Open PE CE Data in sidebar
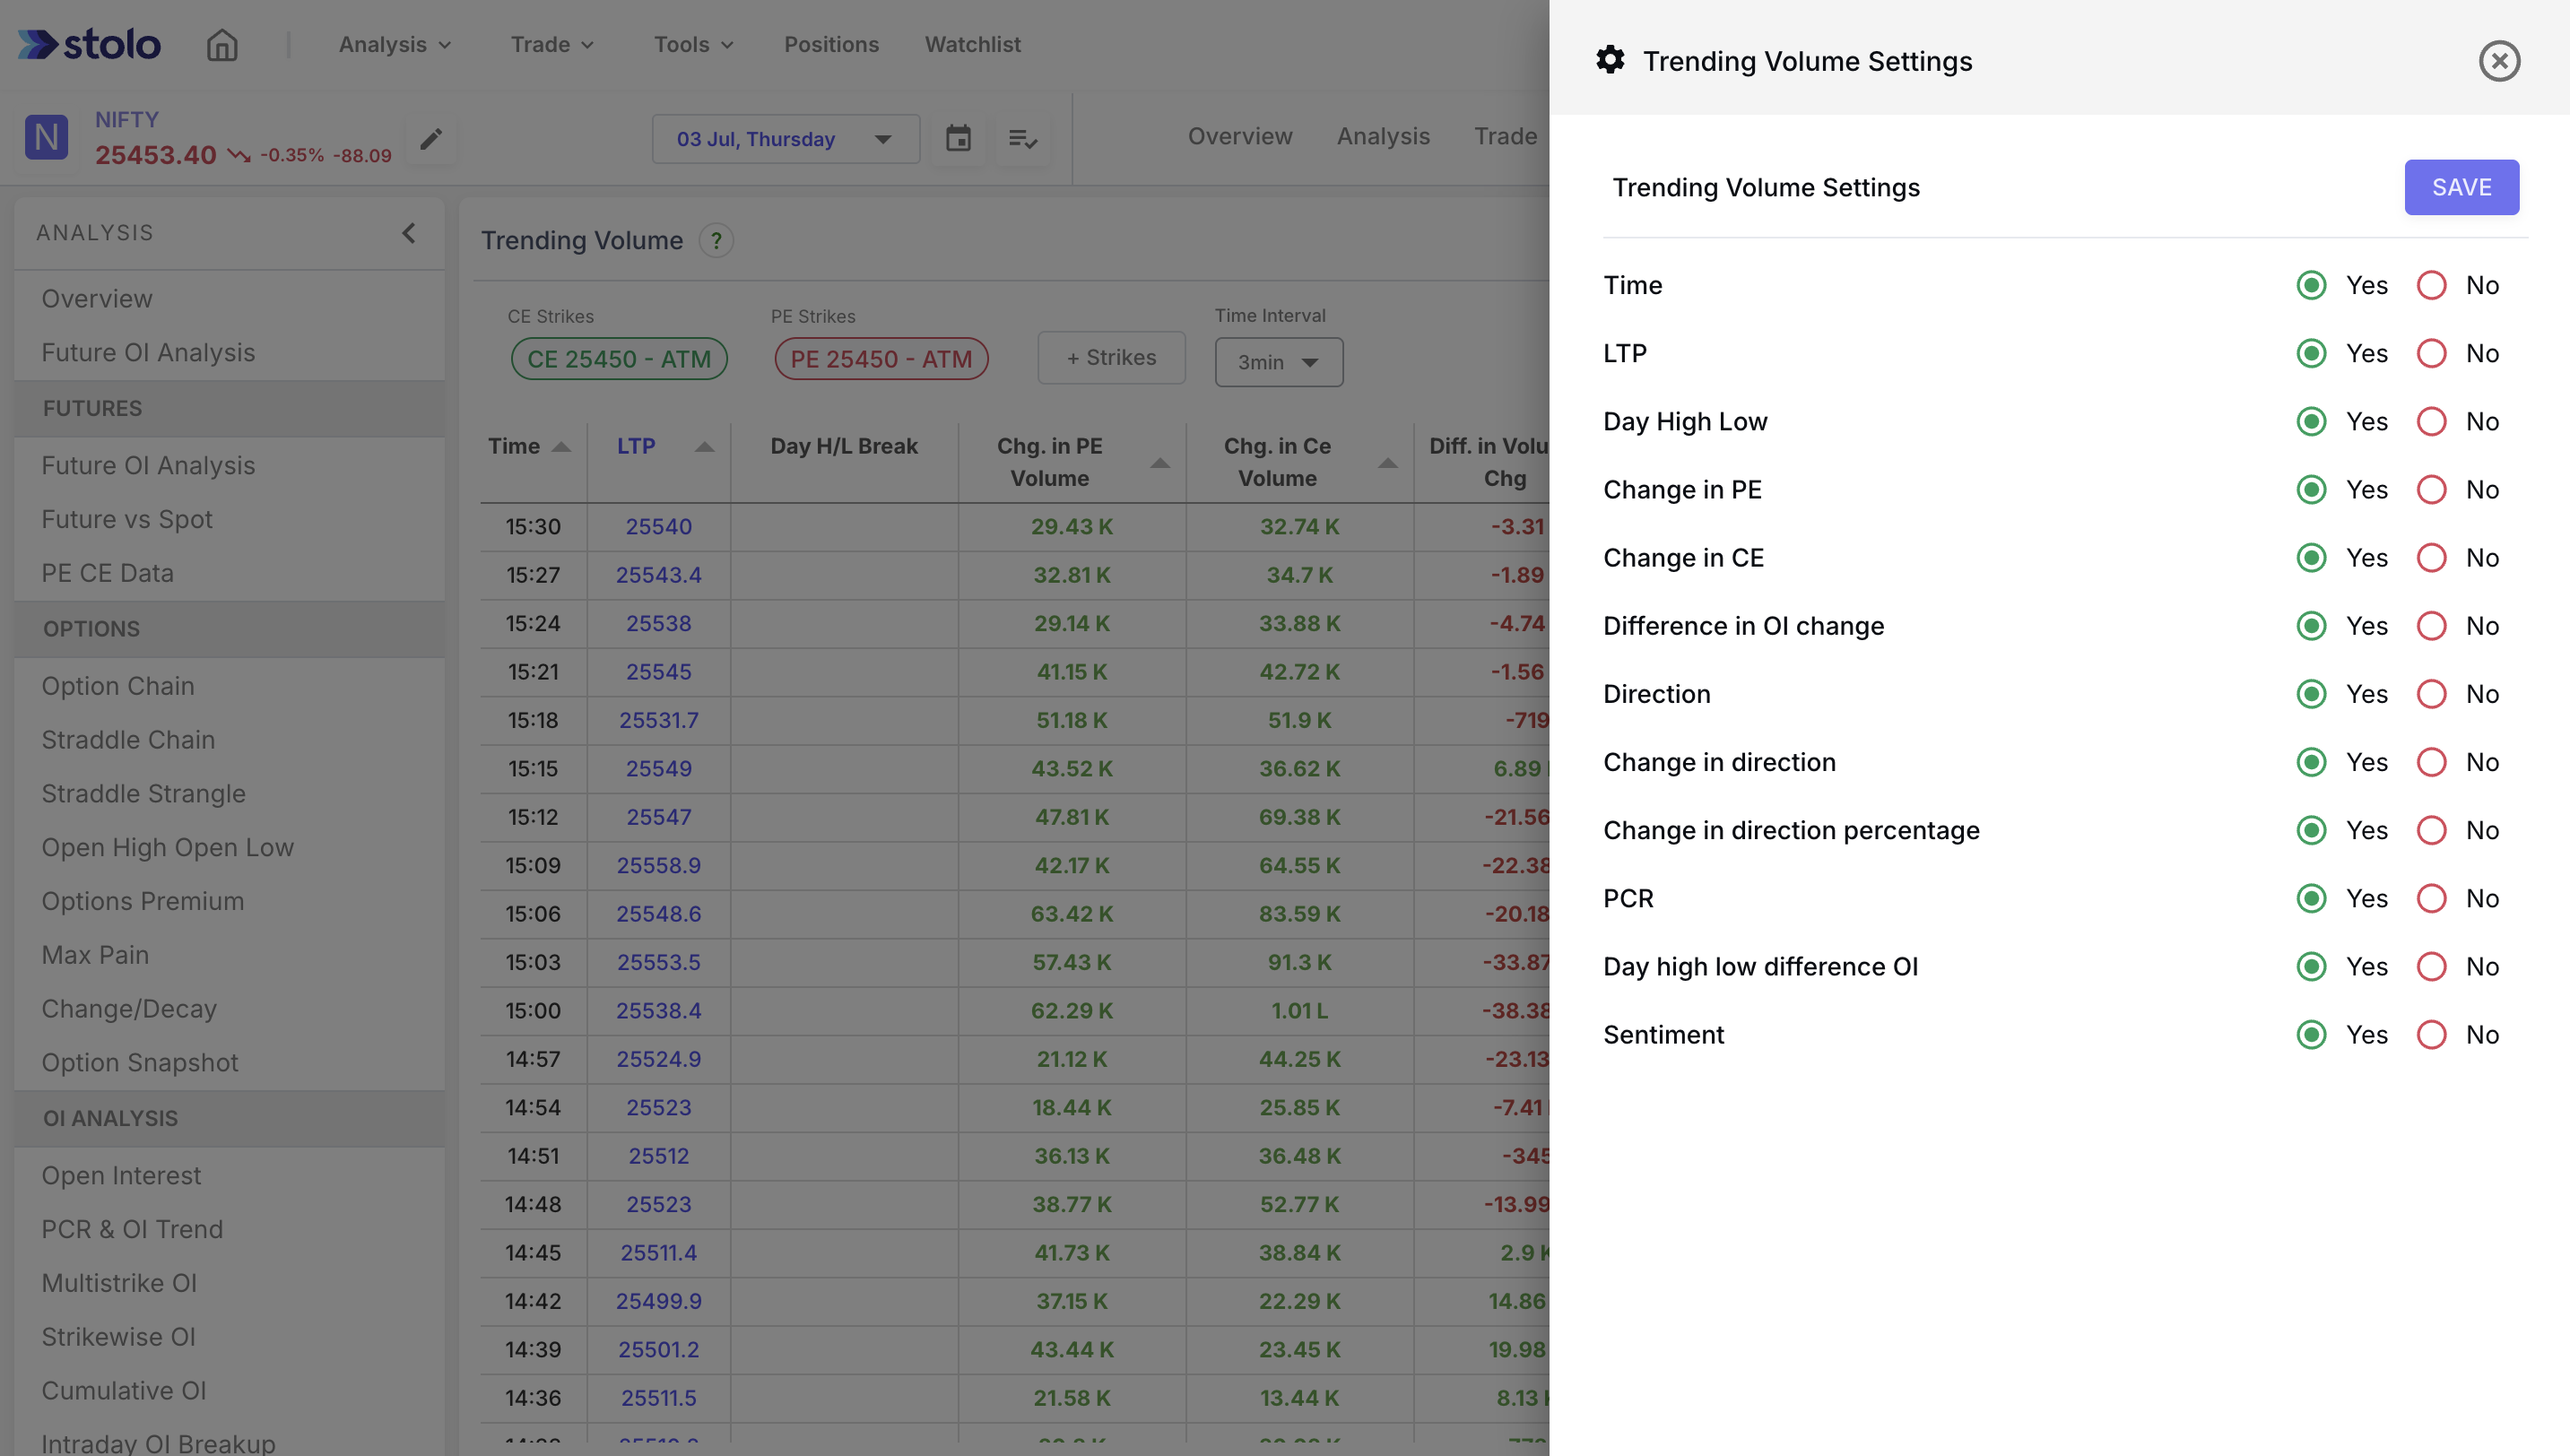The width and height of the screenshot is (2570, 1456). 107,574
